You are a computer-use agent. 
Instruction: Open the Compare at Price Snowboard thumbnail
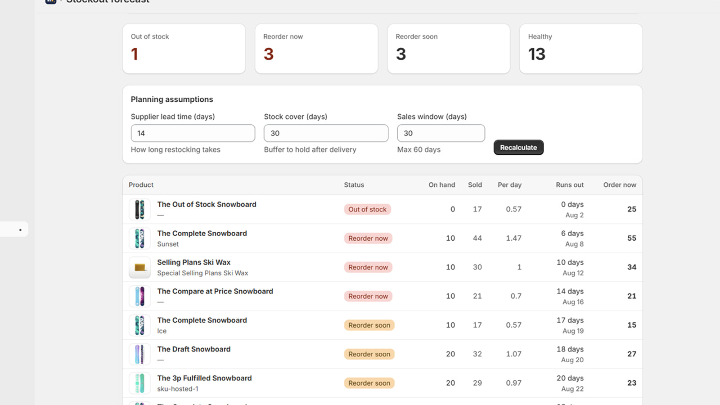click(x=139, y=296)
